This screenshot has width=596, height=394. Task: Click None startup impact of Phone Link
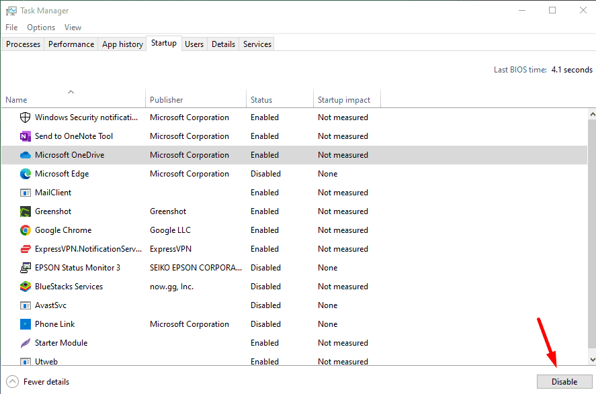[328, 324]
